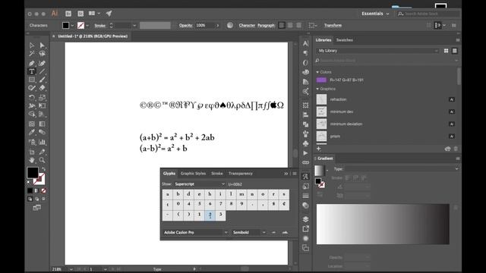
Task: Select the Selection (black arrow) tool
Action: point(32,45)
